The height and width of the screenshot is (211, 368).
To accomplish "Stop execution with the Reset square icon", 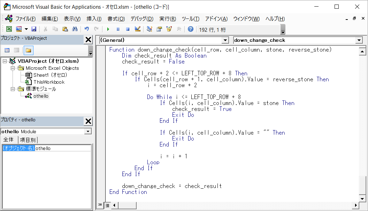I will click(128, 29).
